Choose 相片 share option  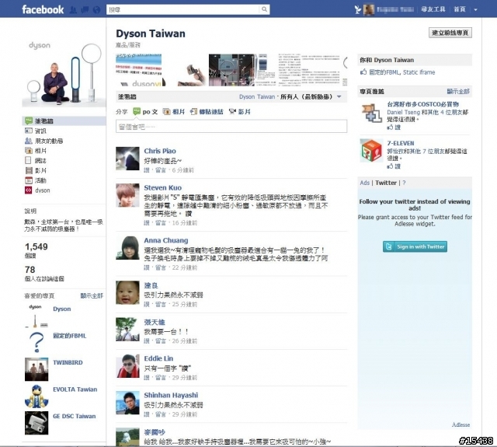pos(174,112)
